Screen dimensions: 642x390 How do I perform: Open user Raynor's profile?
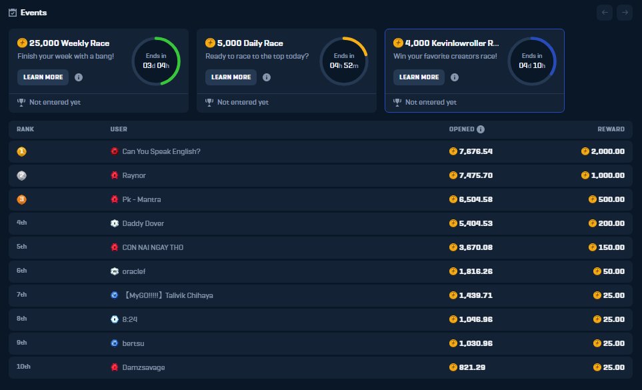[134, 175]
